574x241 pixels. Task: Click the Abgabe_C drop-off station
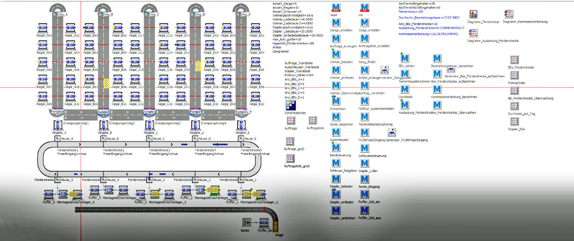tap(150, 124)
